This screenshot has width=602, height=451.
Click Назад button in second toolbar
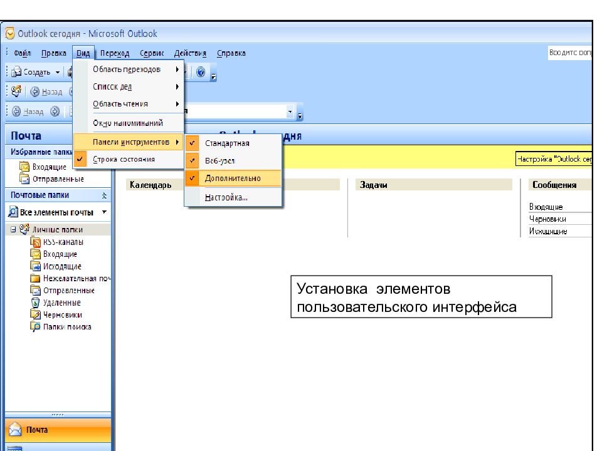point(46,91)
